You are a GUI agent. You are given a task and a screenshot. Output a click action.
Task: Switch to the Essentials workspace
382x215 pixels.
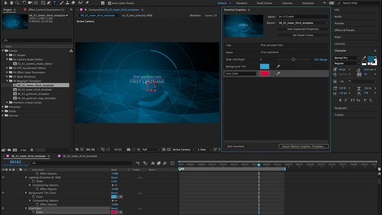click(308, 3)
